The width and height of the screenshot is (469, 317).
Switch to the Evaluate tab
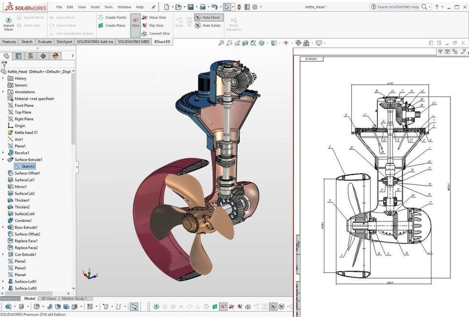45,42
